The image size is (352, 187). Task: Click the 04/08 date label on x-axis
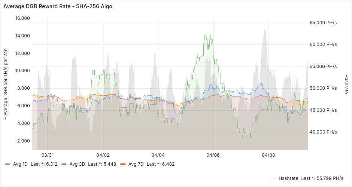[268, 155]
